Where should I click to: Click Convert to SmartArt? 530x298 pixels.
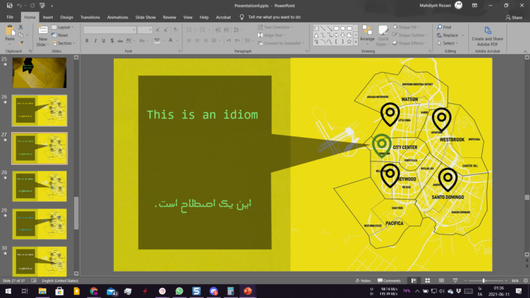coord(280,43)
